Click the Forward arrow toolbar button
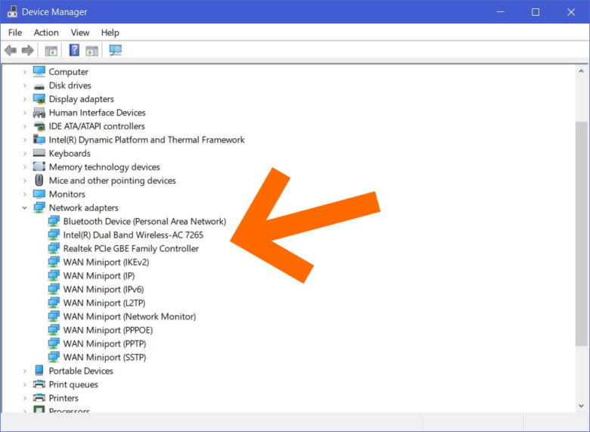 [x=28, y=51]
